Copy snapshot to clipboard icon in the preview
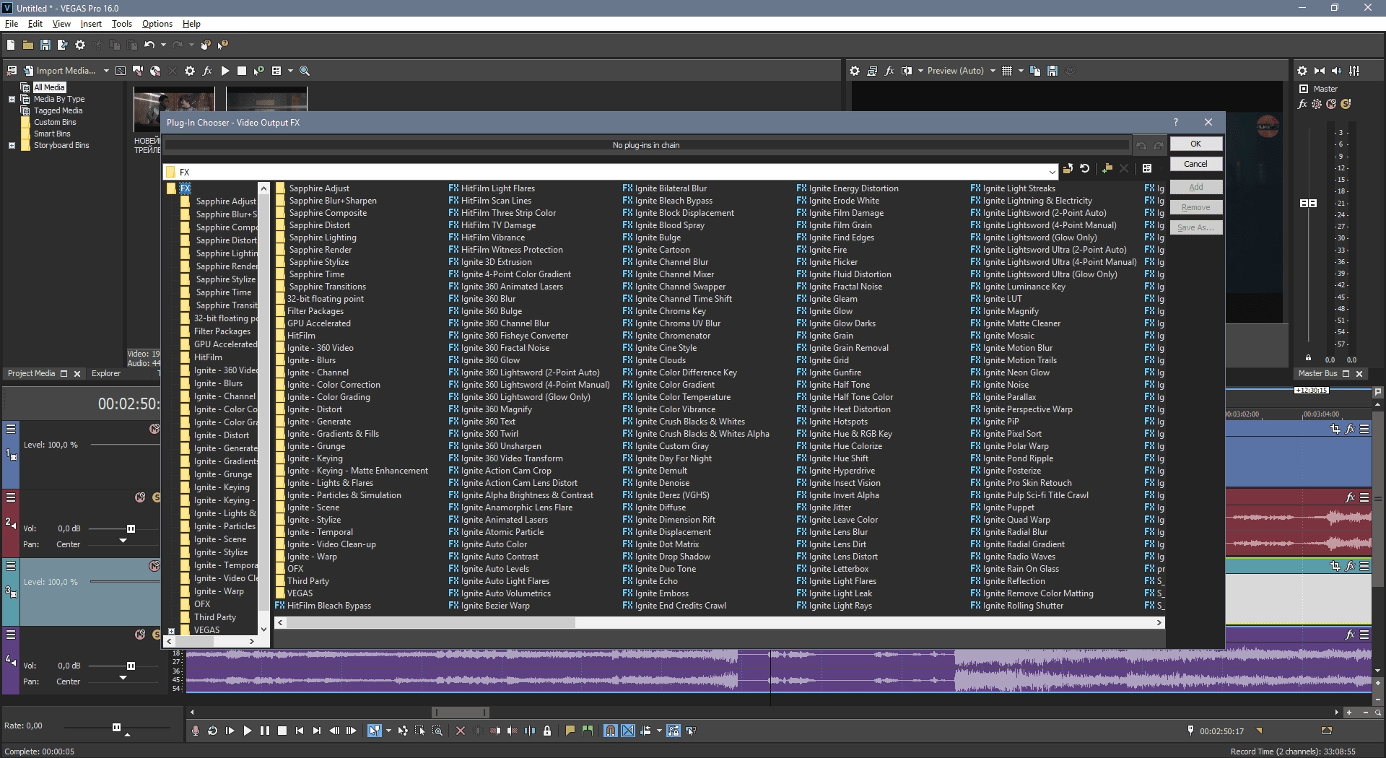 click(x=1035, y=71)
